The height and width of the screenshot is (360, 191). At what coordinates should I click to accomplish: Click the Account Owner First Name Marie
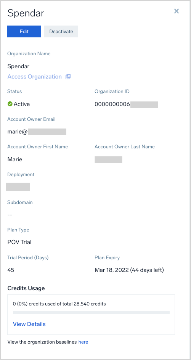pyautogui.click(x=15, y=159)
